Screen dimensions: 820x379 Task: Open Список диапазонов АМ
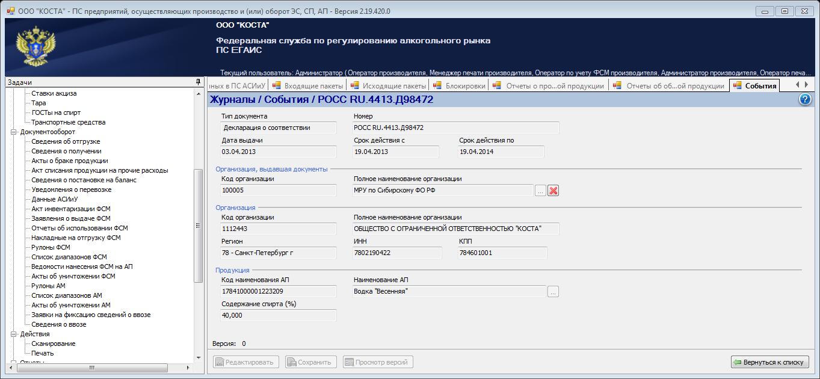point(67,295)
